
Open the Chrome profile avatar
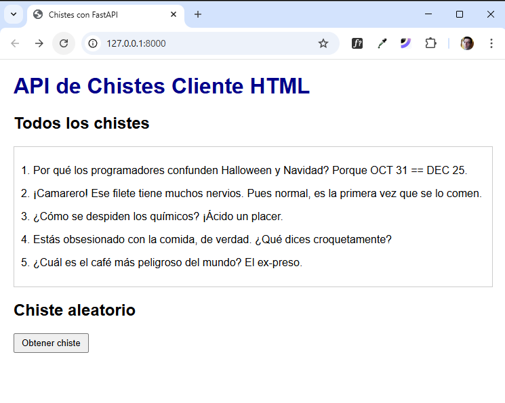tap(467, 43)
